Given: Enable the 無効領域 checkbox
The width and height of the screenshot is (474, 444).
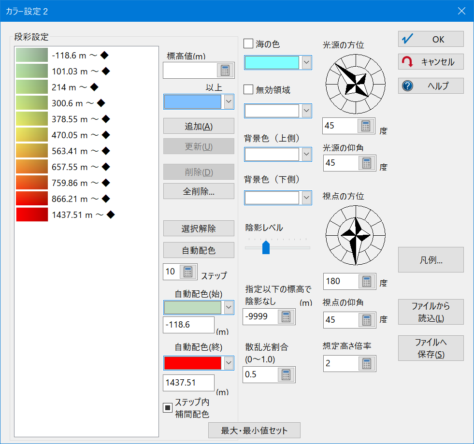Looking at the screenshot, I should point(248,89).
